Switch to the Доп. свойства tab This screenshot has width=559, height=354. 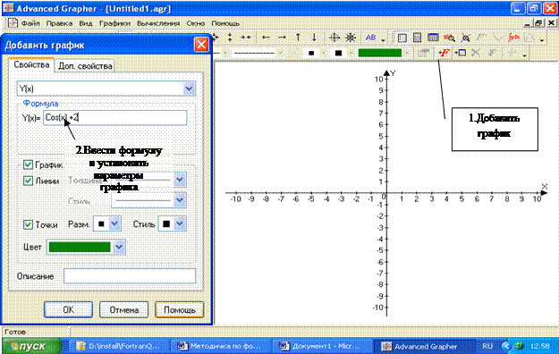[x=85, y=66]
